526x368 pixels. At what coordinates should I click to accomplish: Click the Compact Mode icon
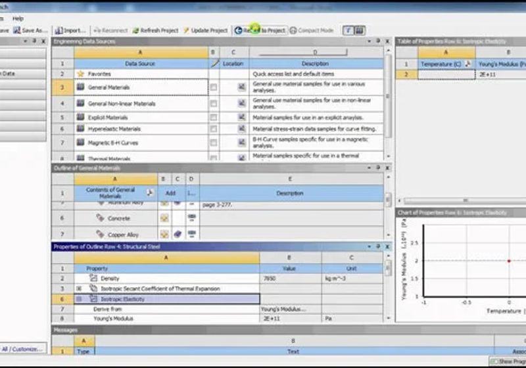[x=293, y=30]
